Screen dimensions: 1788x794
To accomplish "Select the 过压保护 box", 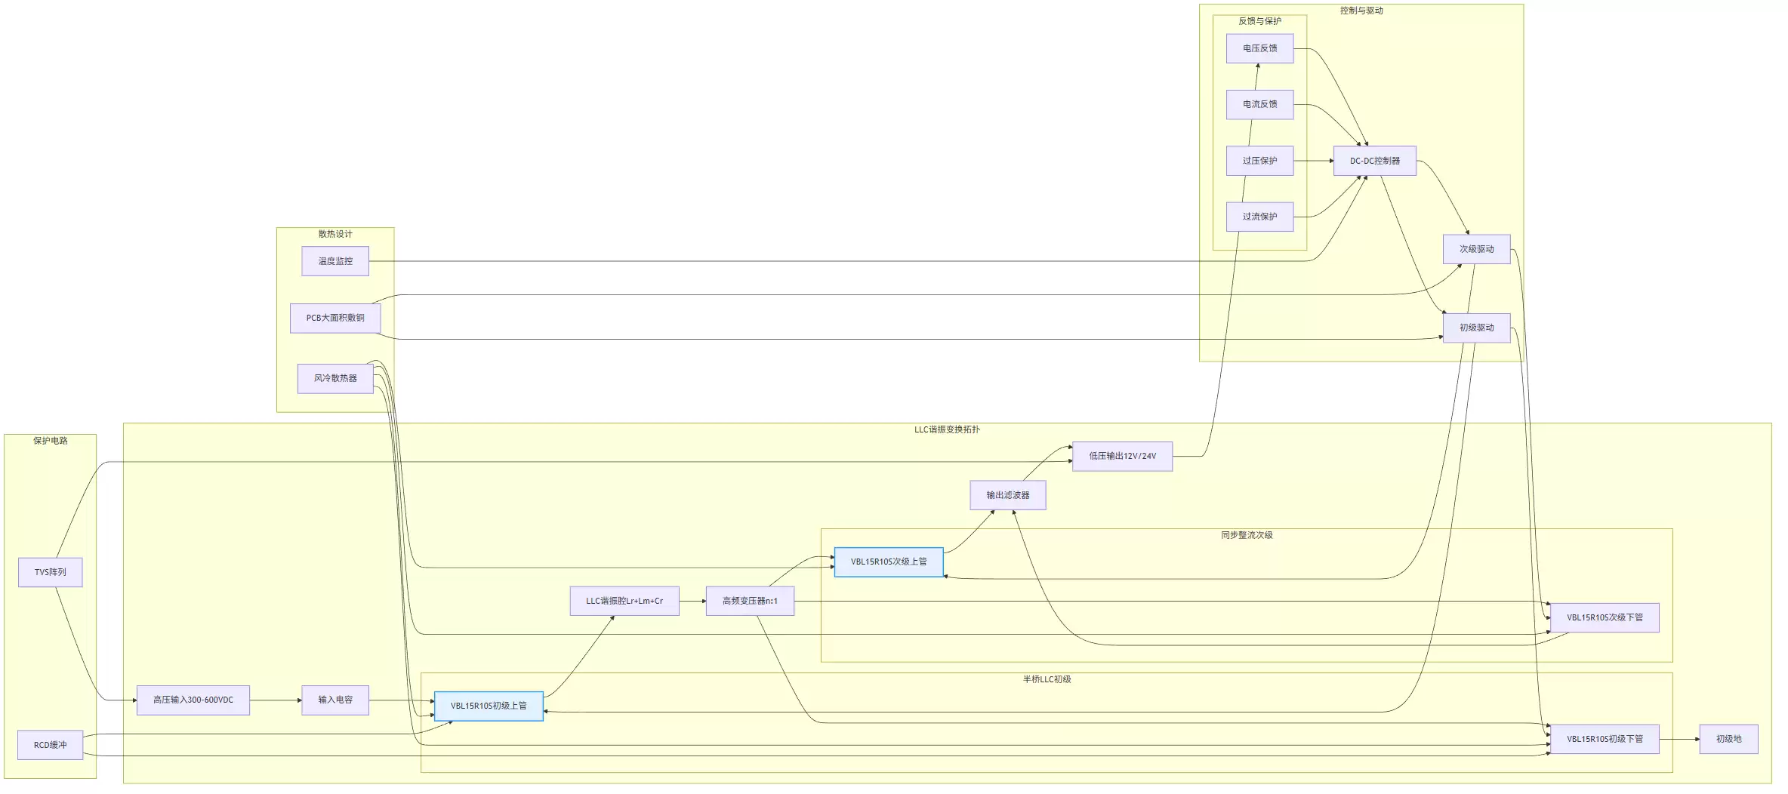I will tap(1259, 161).
